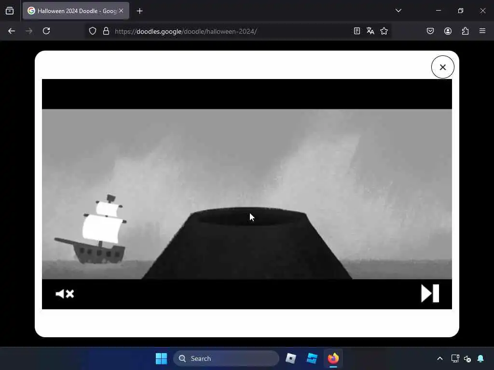The height and width of the screenshot is (370, 494).
Task: Show hidden system tray icons
Action: pos(440,358)
